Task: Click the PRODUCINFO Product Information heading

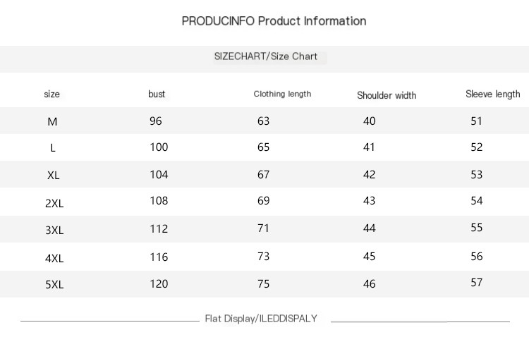Action: (x=274, y=21)
